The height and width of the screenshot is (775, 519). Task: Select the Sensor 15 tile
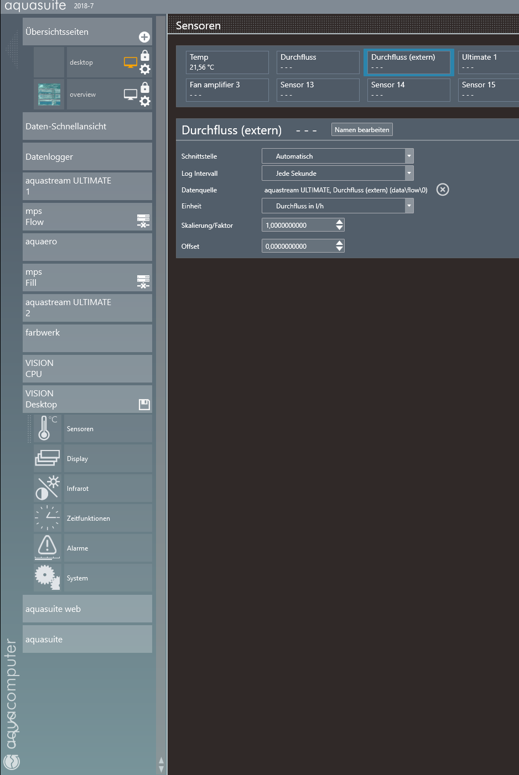click(489, 90)
